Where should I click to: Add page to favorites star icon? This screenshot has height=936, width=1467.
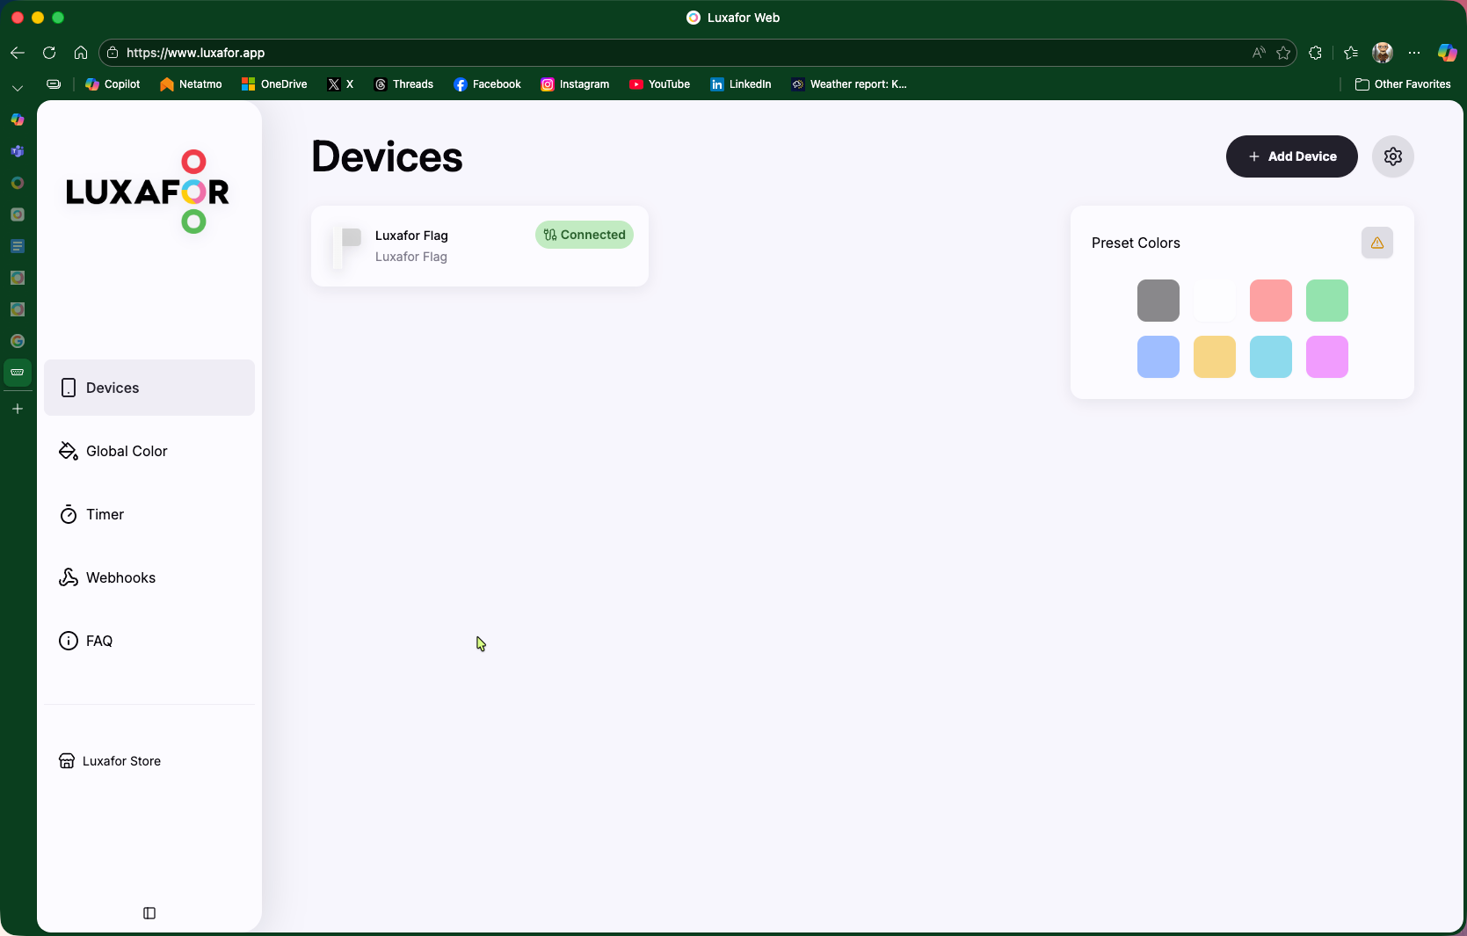pyautogui.click(x=1283, y=53)
